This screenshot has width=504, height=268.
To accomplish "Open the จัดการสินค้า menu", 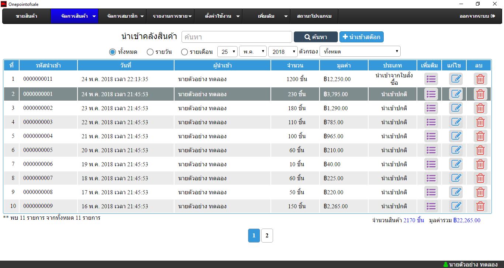I will (x=75, y=16).
